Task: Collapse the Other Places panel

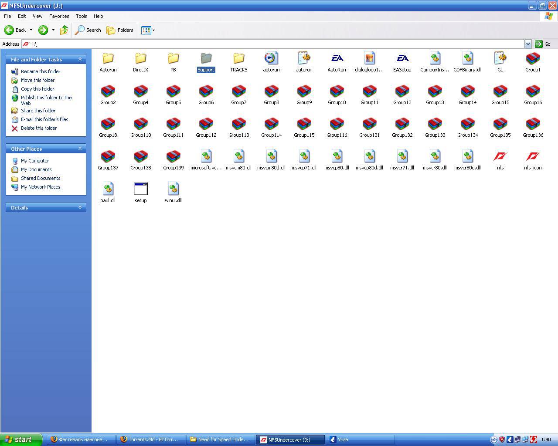Action: click(x=80, y=149)
